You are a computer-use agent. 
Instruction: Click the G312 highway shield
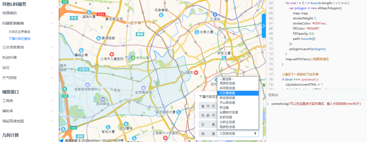(101, 14)
